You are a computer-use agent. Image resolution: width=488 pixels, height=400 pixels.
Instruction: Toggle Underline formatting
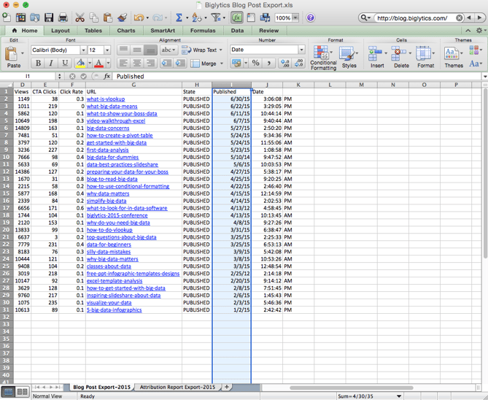click(64, 64)
